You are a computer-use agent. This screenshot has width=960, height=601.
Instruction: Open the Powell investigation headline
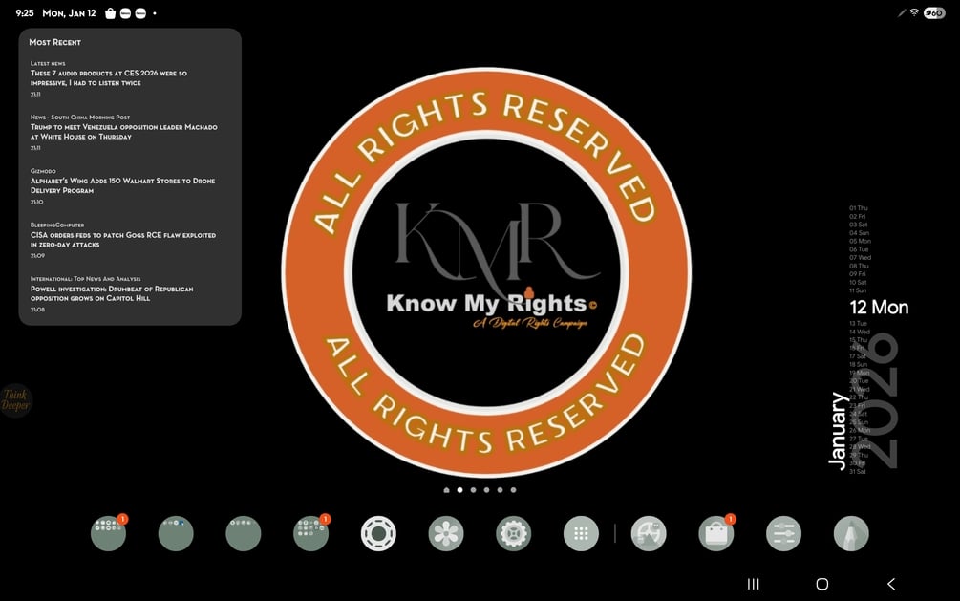(112, 293)
